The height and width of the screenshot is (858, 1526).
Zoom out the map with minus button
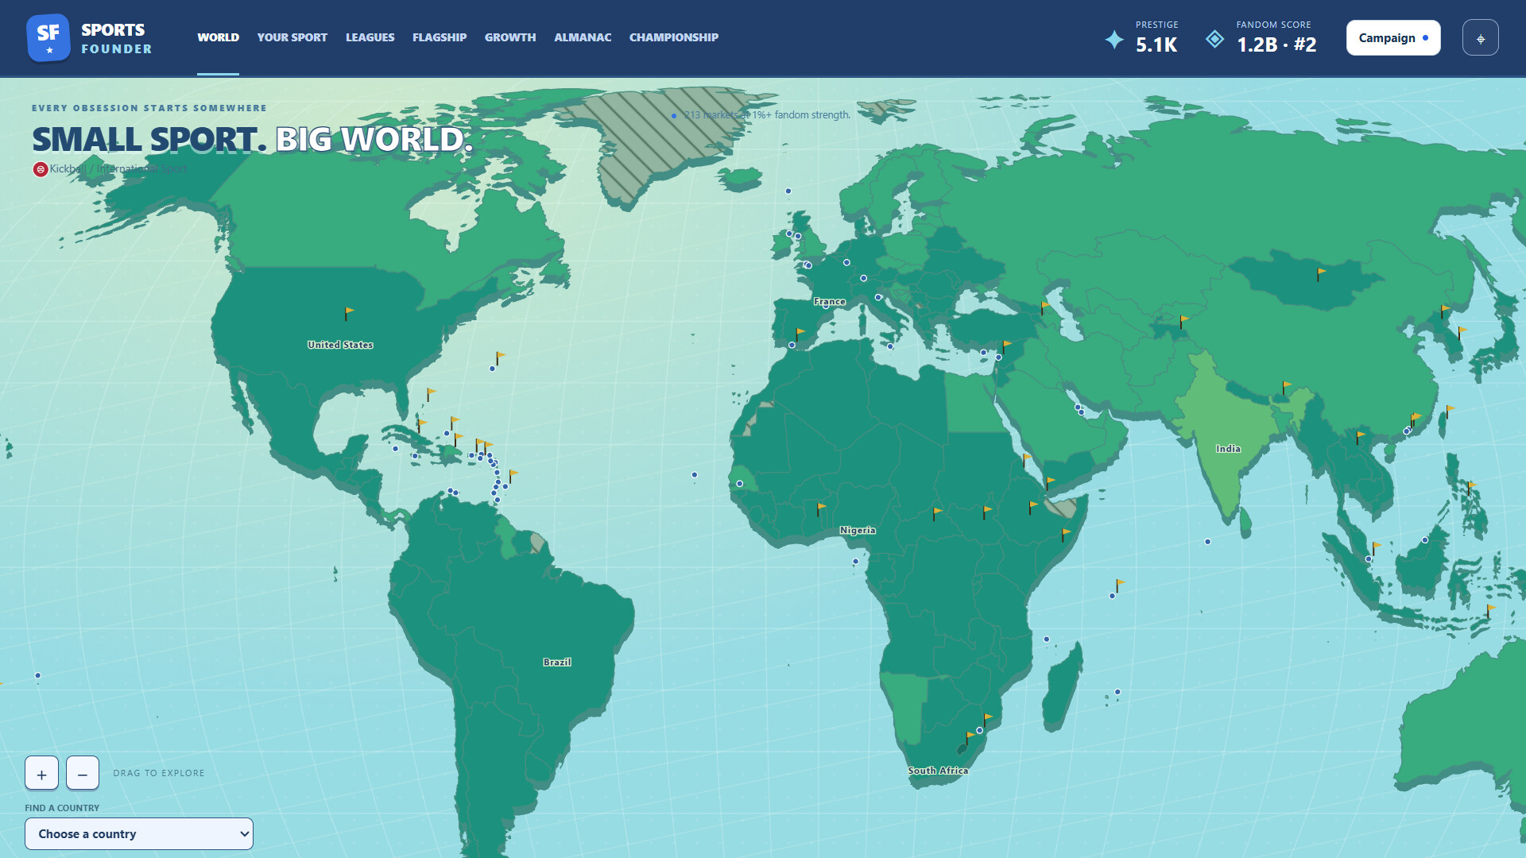[x=83, y=773]
